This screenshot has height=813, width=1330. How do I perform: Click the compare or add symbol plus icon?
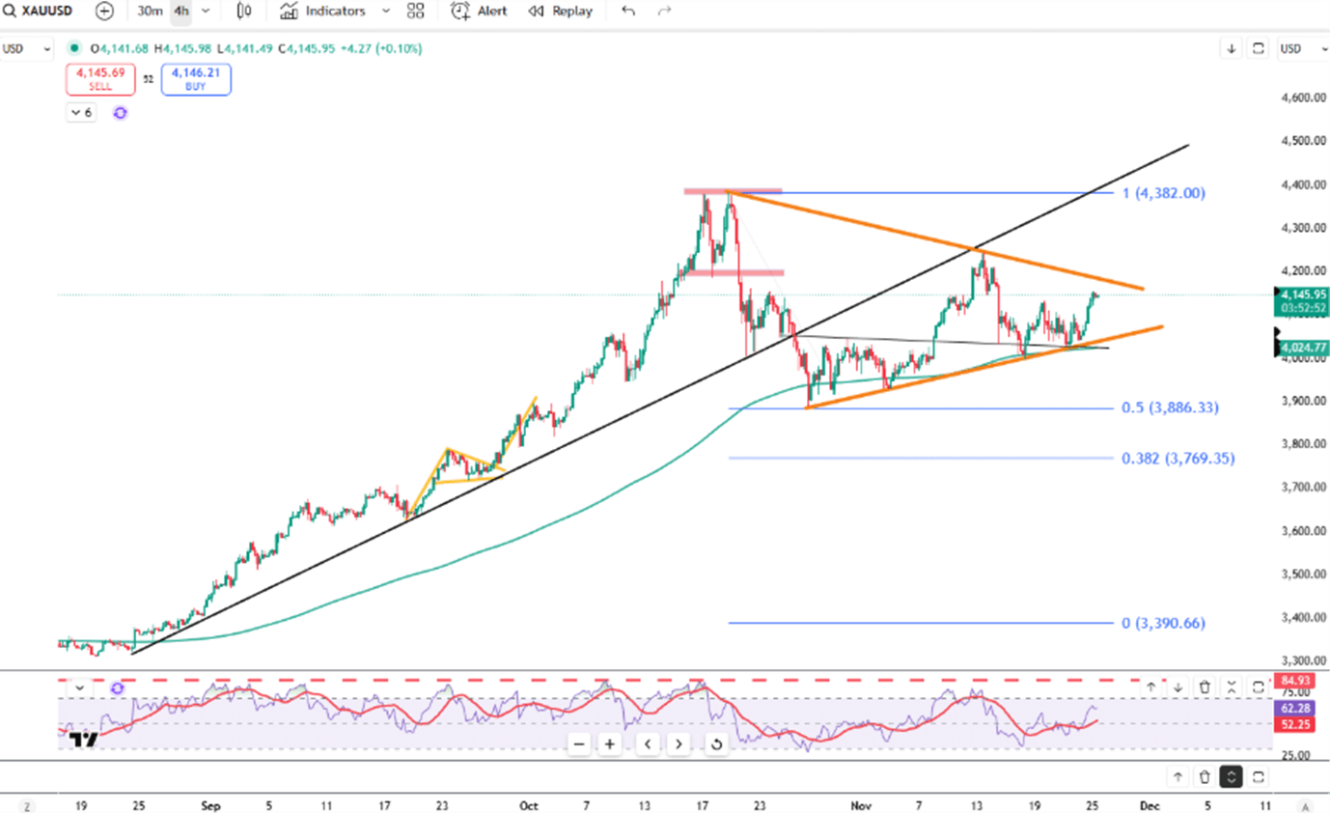[x=104, y=12]
